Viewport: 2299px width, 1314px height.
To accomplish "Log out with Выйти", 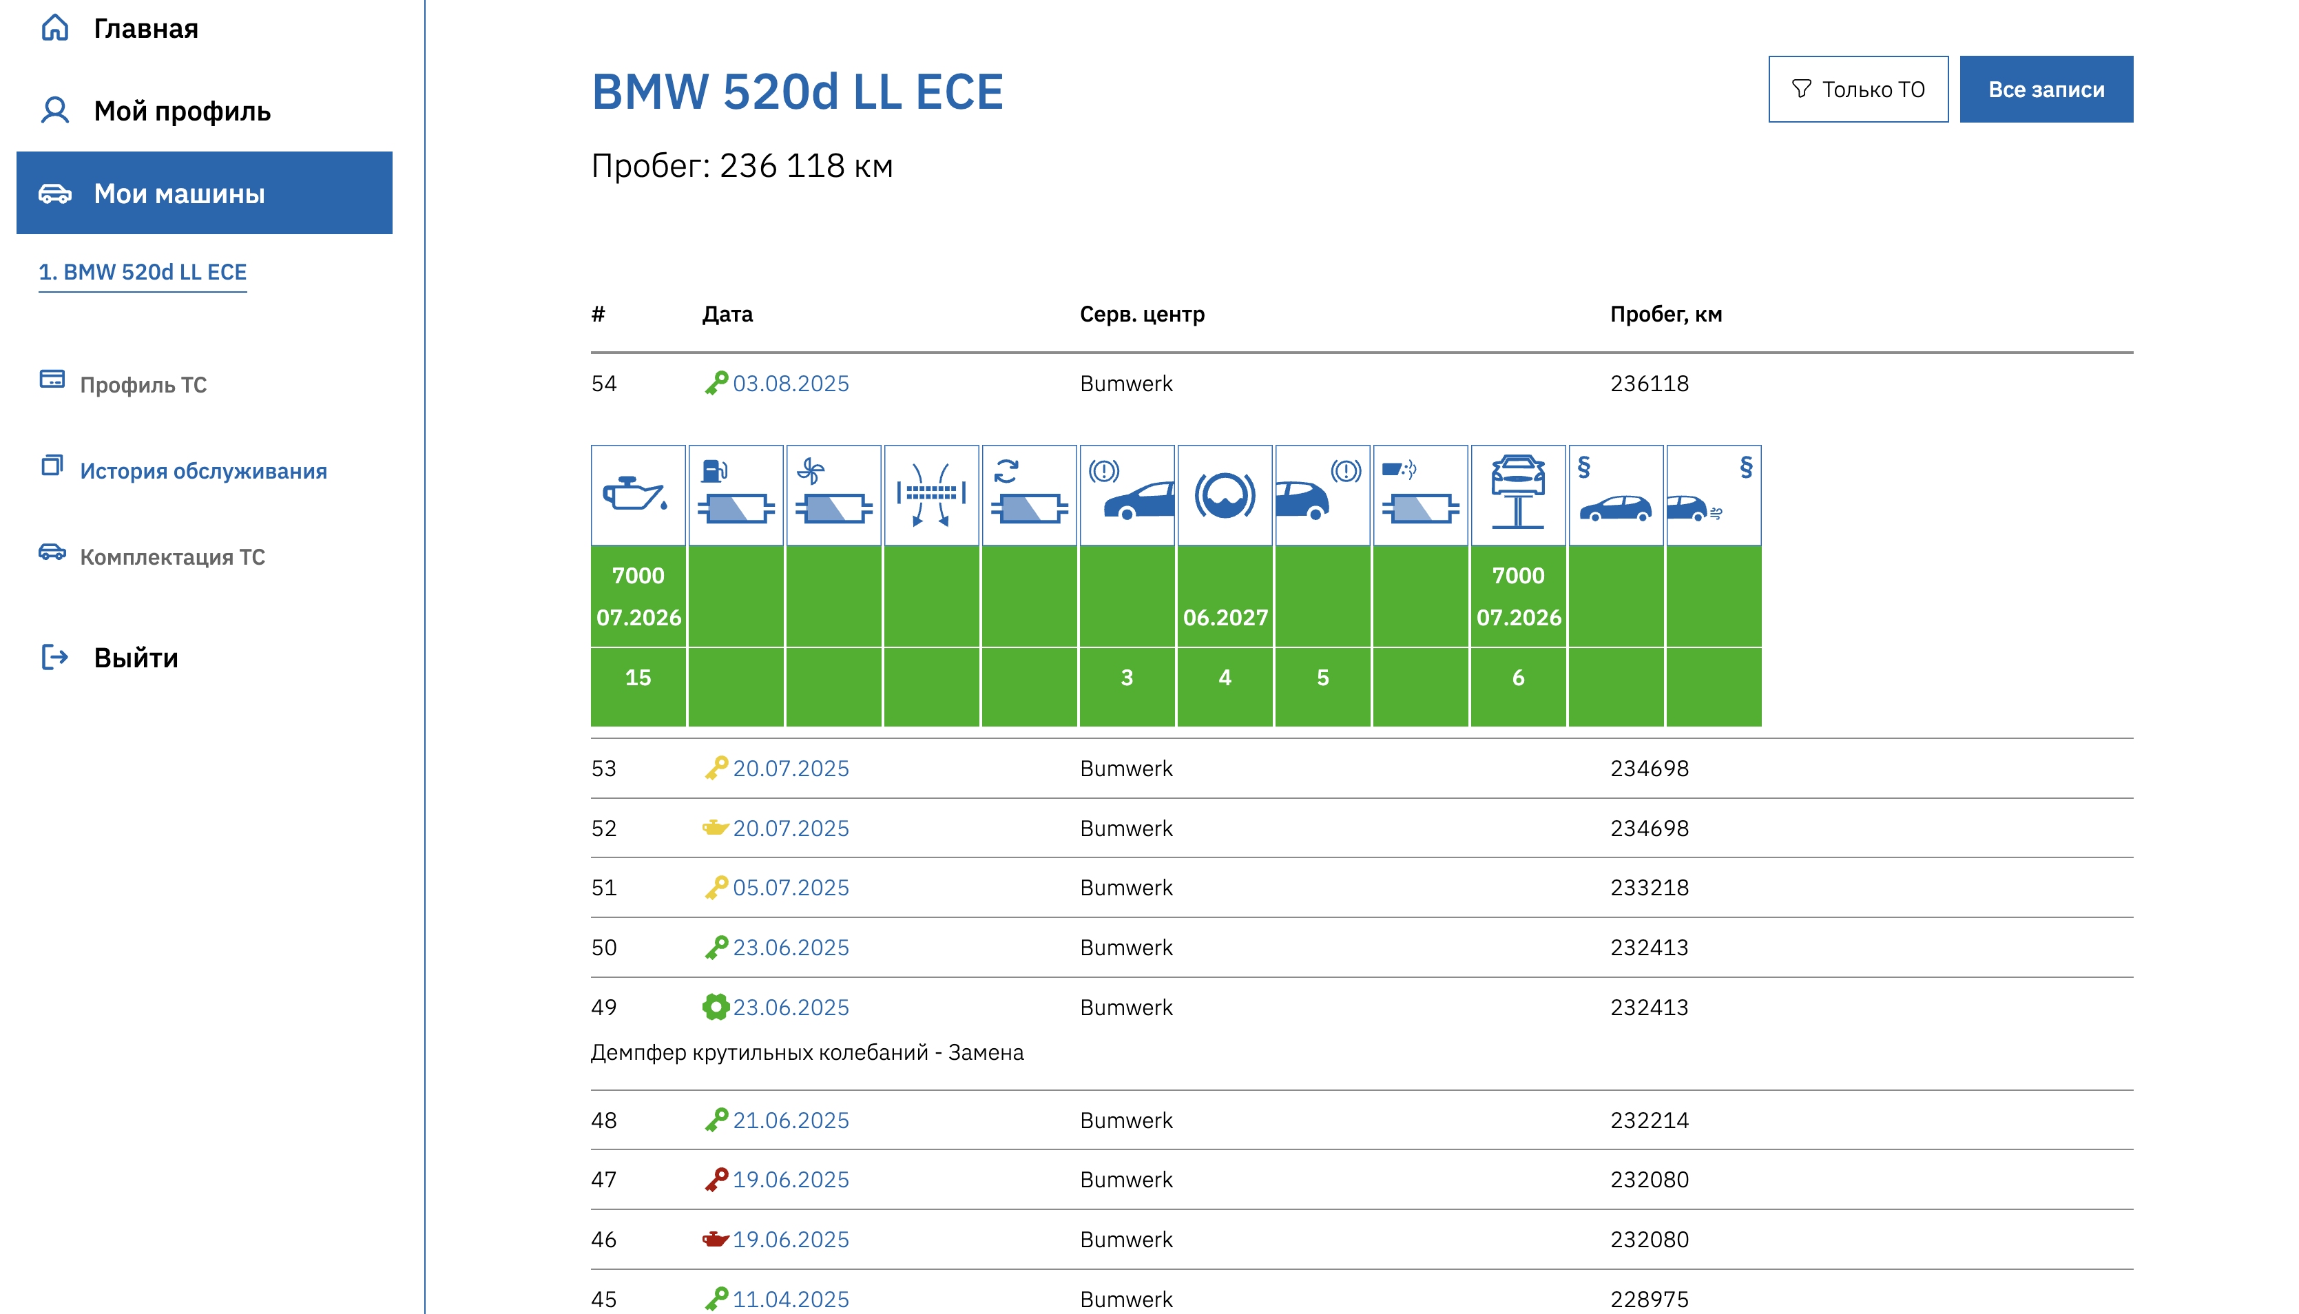I will 136,657.
